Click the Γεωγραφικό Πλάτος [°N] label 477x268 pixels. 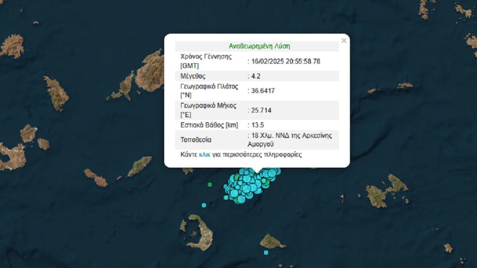click(x=209, y=91)
